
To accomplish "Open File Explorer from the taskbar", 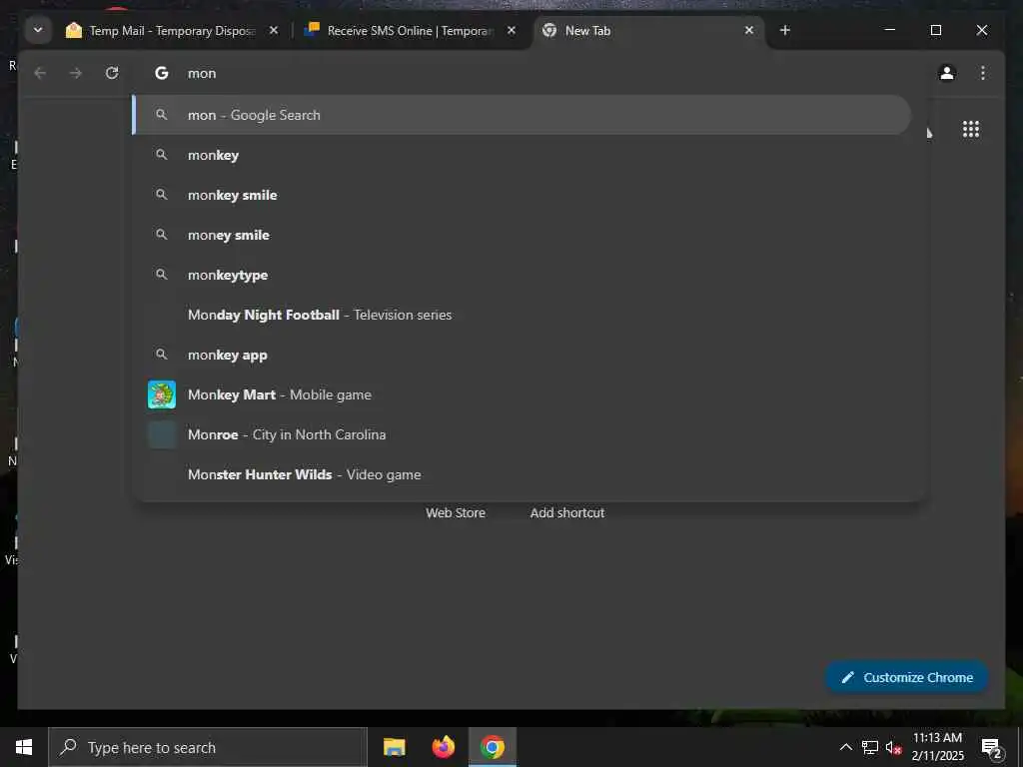I will pos(394,747).
